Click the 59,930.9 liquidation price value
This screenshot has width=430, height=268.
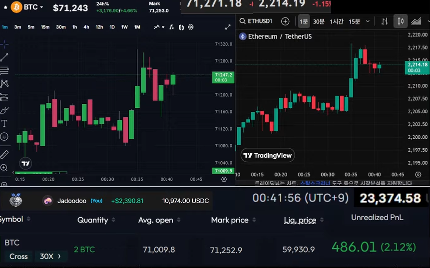tap(299, 250)
